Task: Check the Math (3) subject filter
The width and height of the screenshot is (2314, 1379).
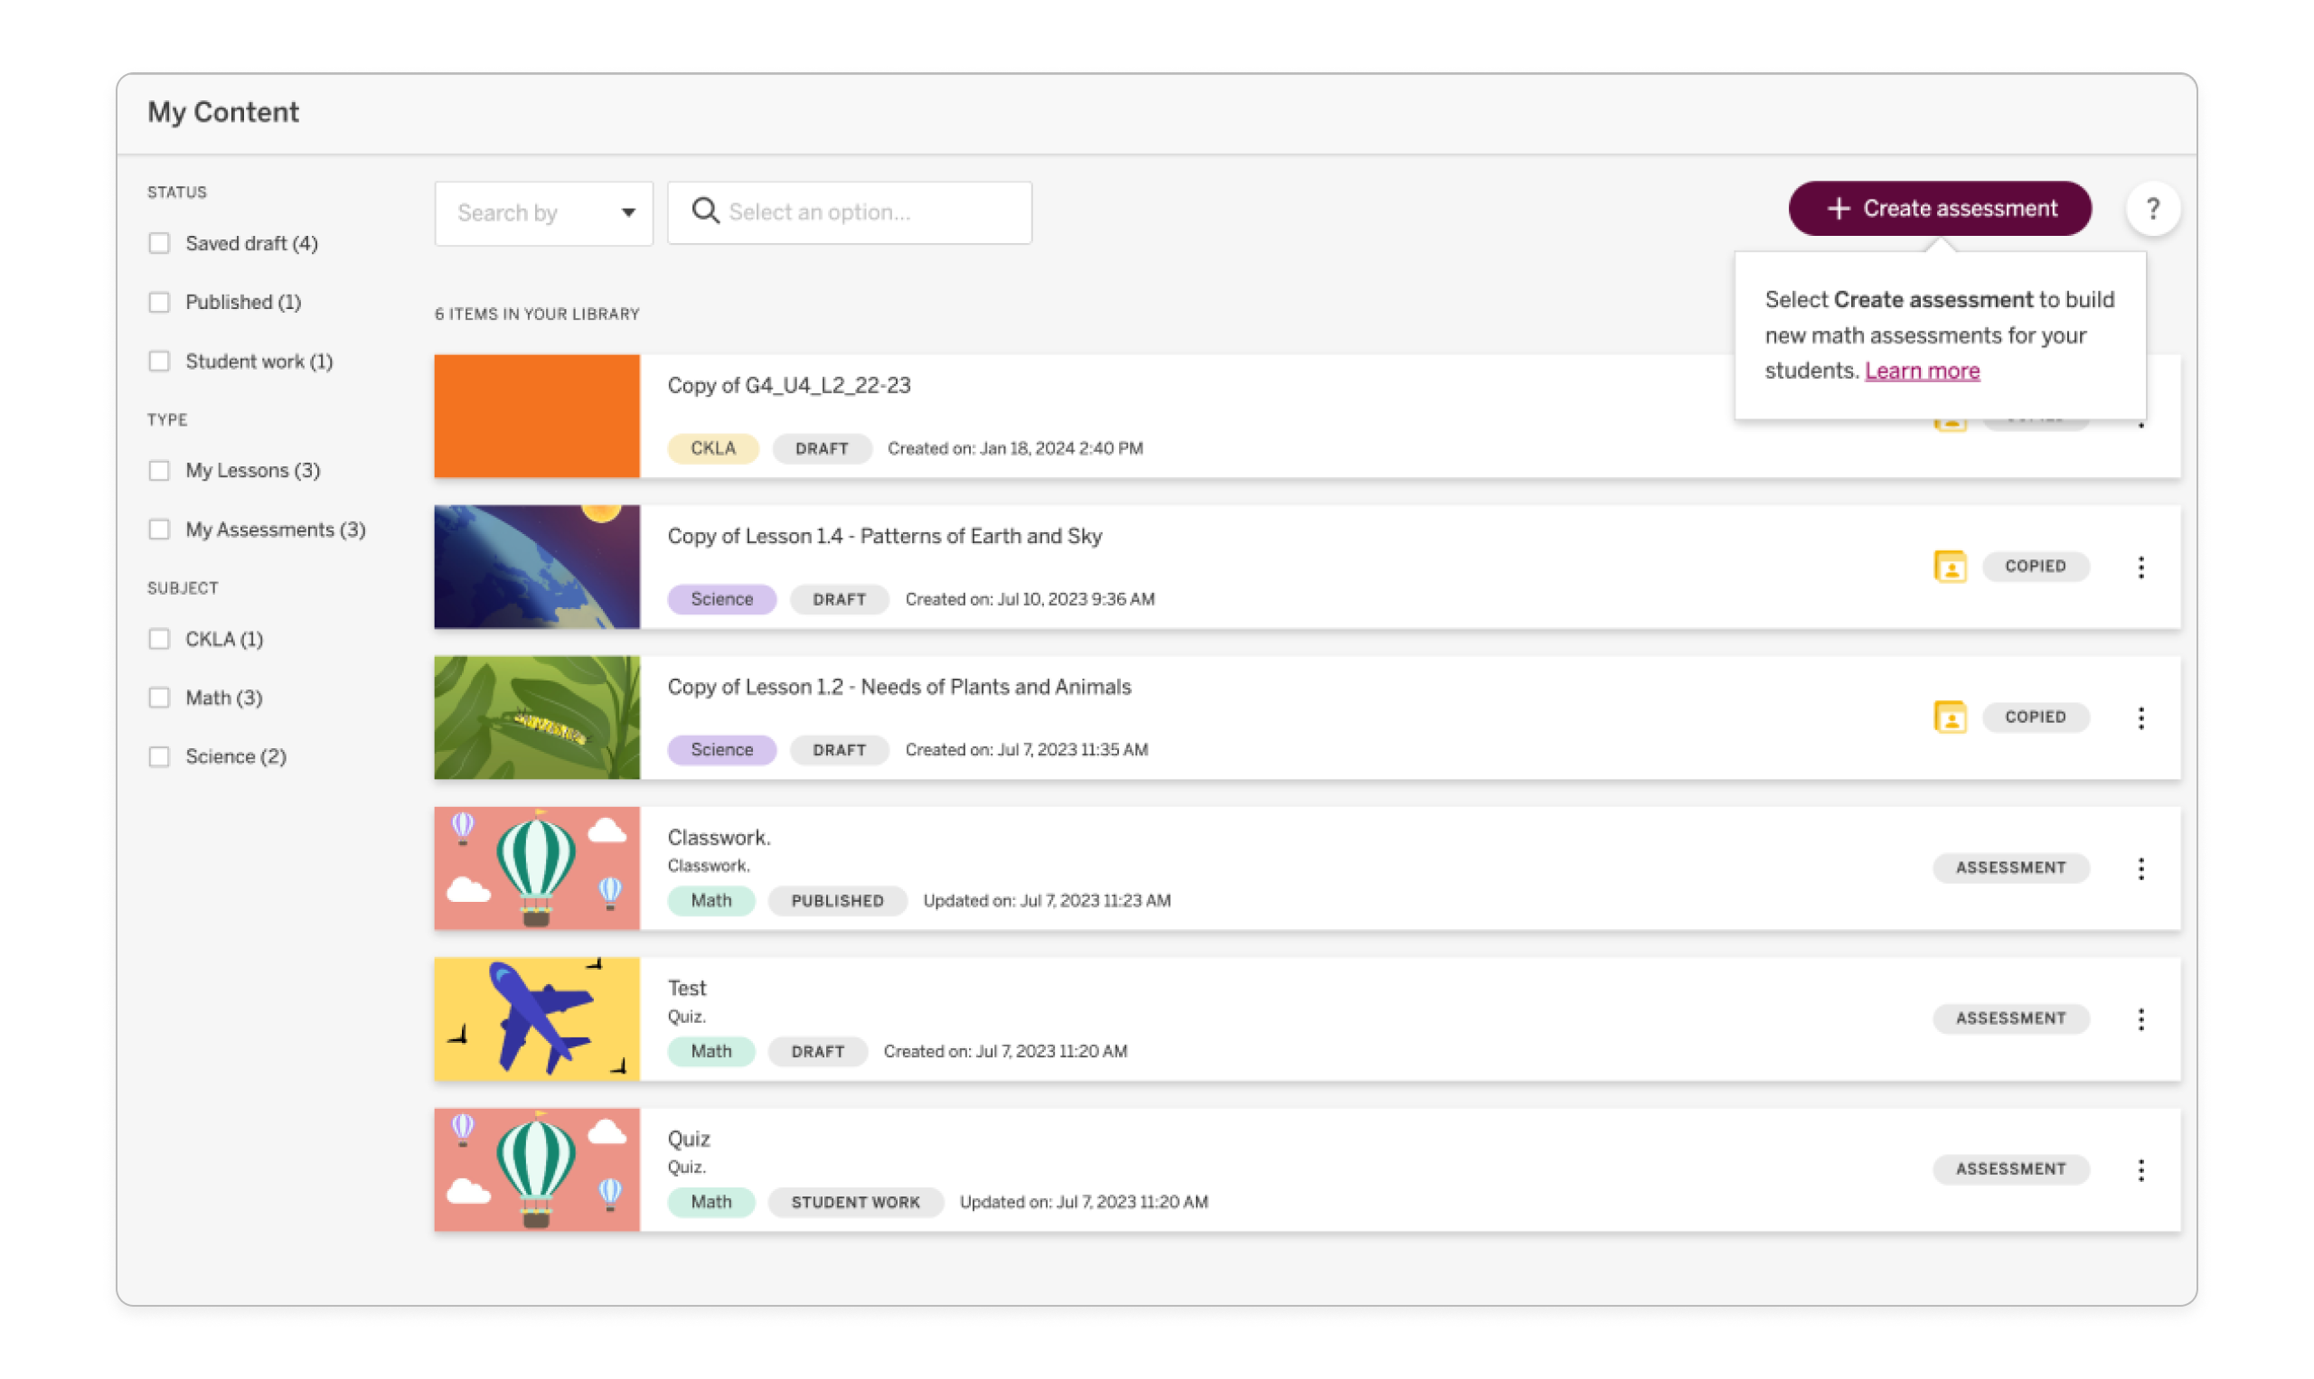Action: click(x=160, y=698)
